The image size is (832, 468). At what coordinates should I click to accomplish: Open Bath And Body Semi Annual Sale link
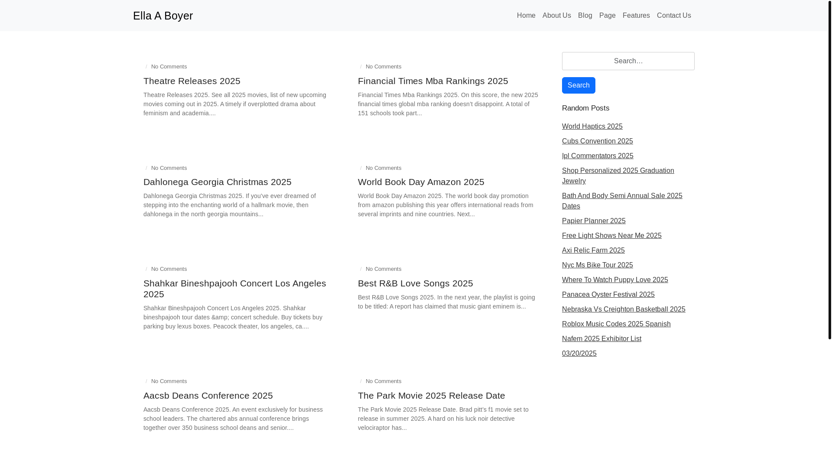622,201
